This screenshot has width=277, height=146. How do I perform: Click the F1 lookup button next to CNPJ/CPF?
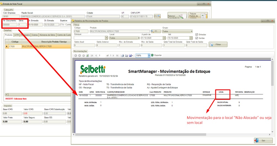(x=157, y=16)
